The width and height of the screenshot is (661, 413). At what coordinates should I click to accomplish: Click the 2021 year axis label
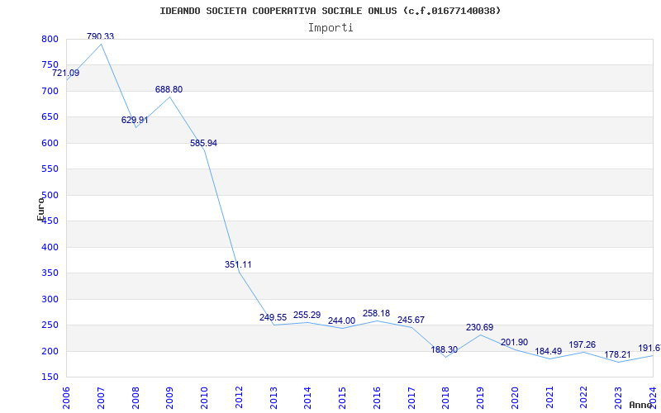pos(549,398)
